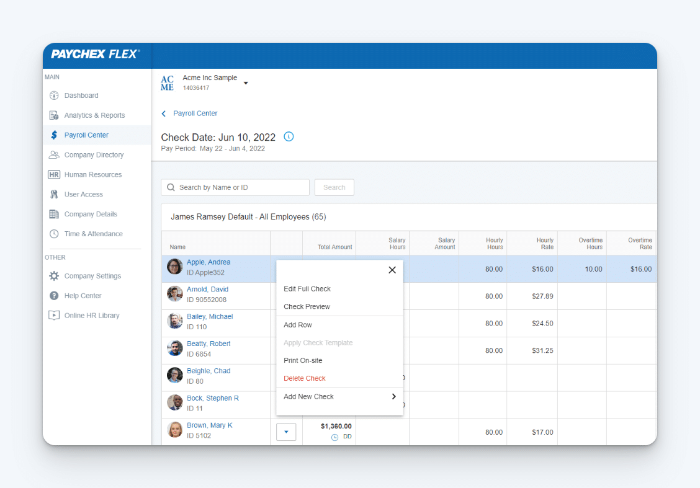
Task: Select Edit Full Check from the menu
Action: point(307,288)
